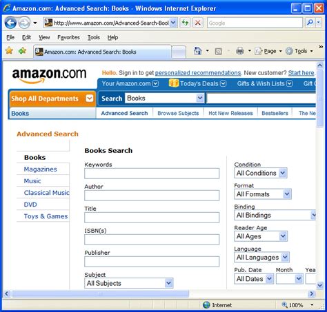
Task: Click Advanced Search in the navigation bar
Action: (124, 113)
